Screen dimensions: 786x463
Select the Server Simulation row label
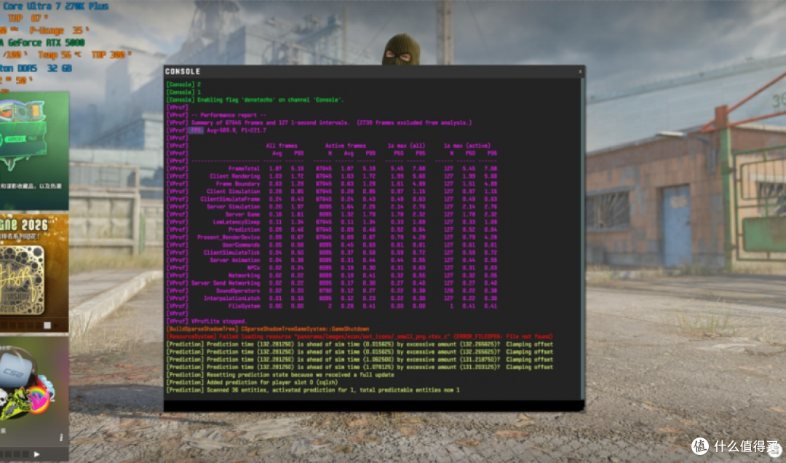pos(233,207)
